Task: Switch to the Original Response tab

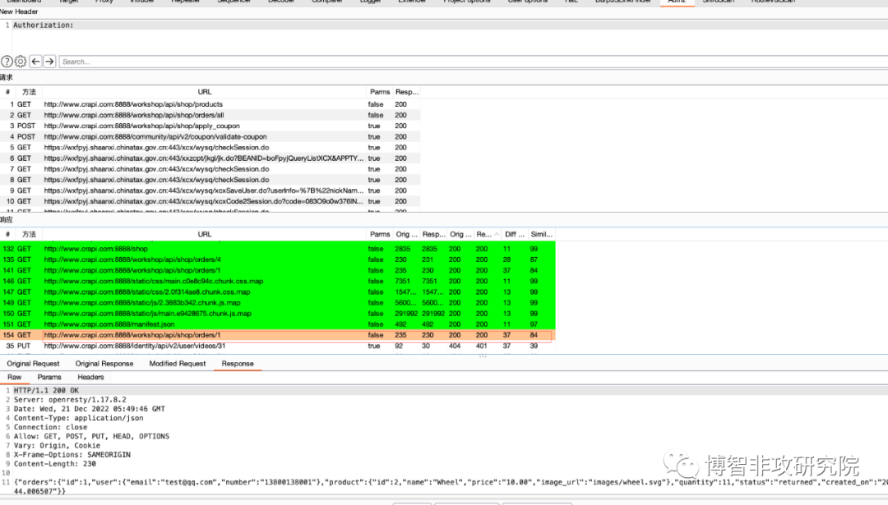Action: pos(104,364)
